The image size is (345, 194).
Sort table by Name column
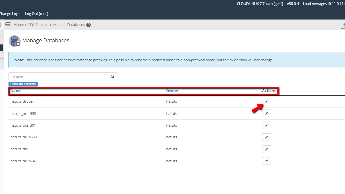16,91
